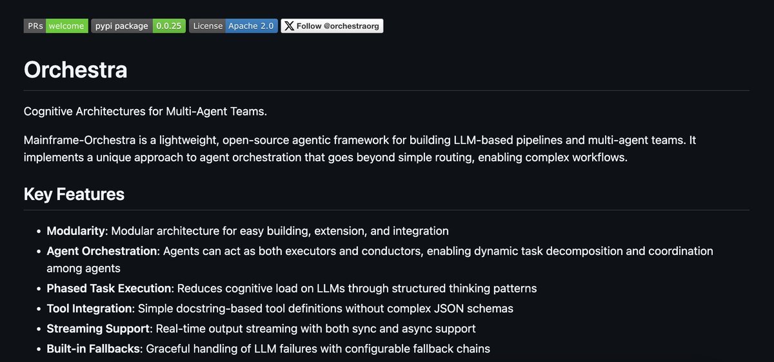Click the divider line under Orchestra heading
774x362 pixels.
tap(386, 90)
